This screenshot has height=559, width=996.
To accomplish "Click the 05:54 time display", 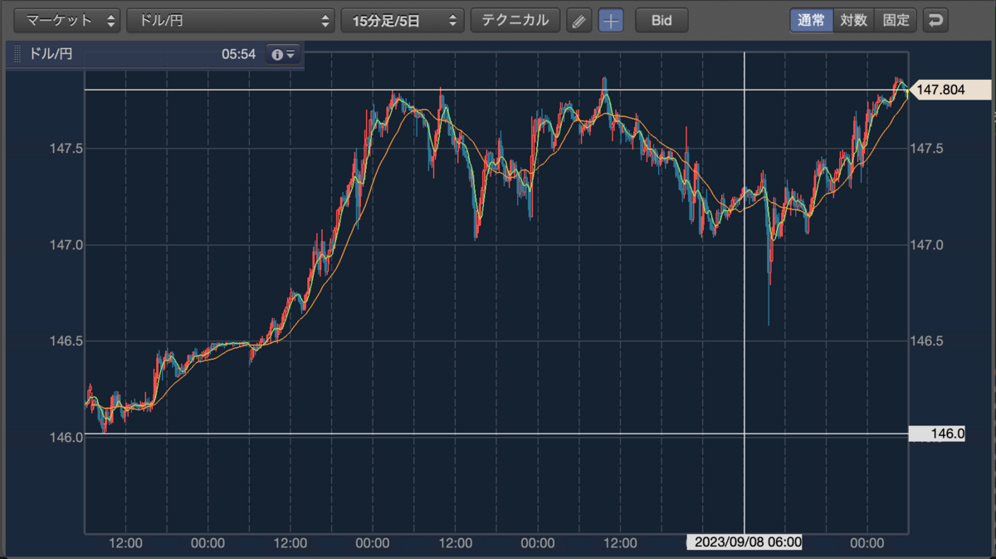I will (238, 55).
